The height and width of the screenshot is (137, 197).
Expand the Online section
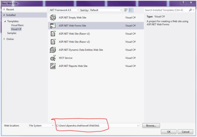(x=4, y=39)
